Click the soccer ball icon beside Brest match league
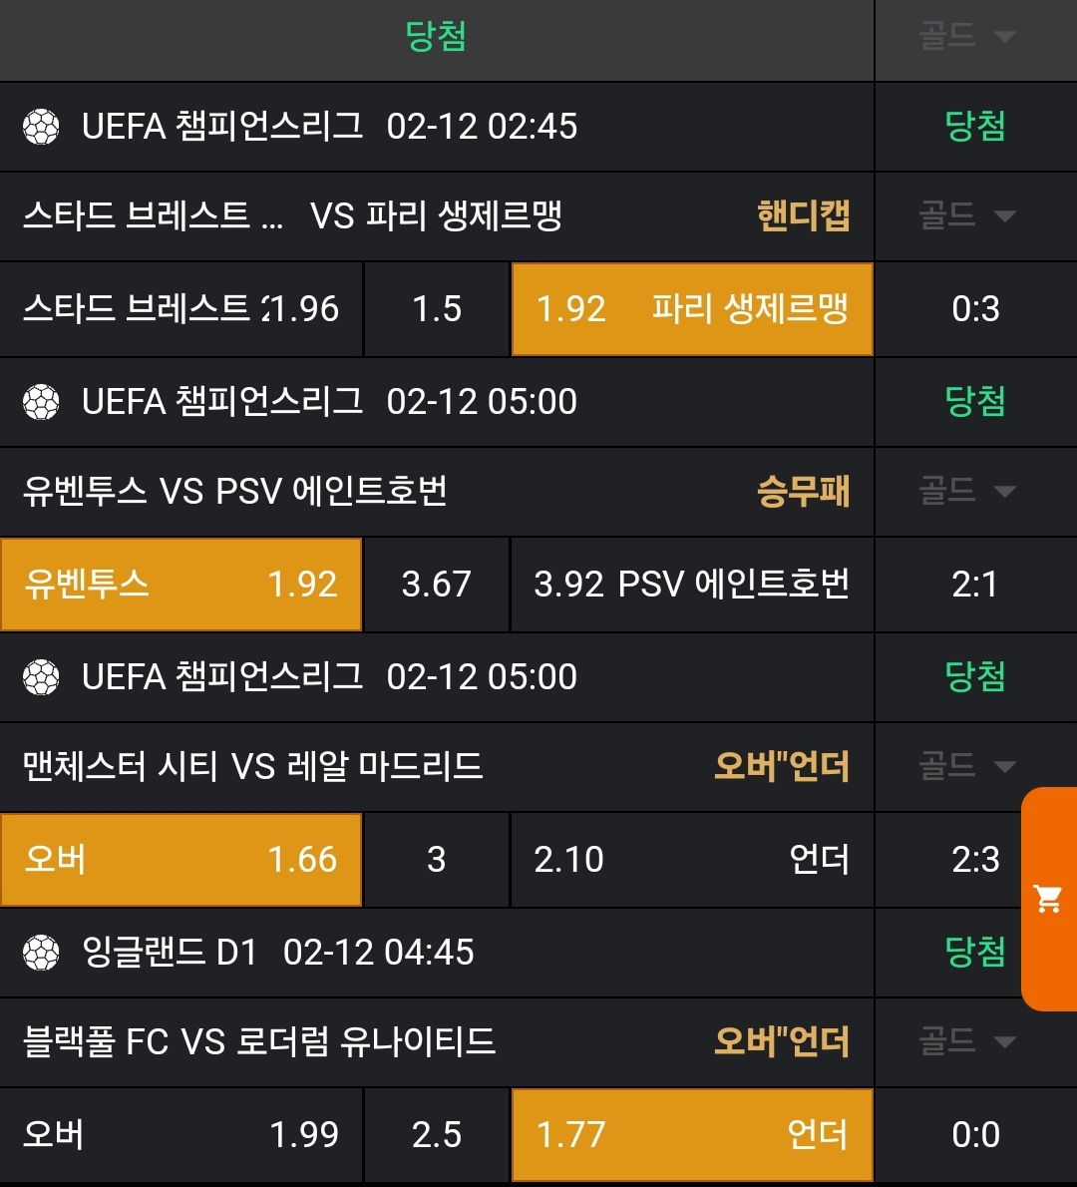This screenshot has height=1187, width=1077. click(x=41, y=127)
